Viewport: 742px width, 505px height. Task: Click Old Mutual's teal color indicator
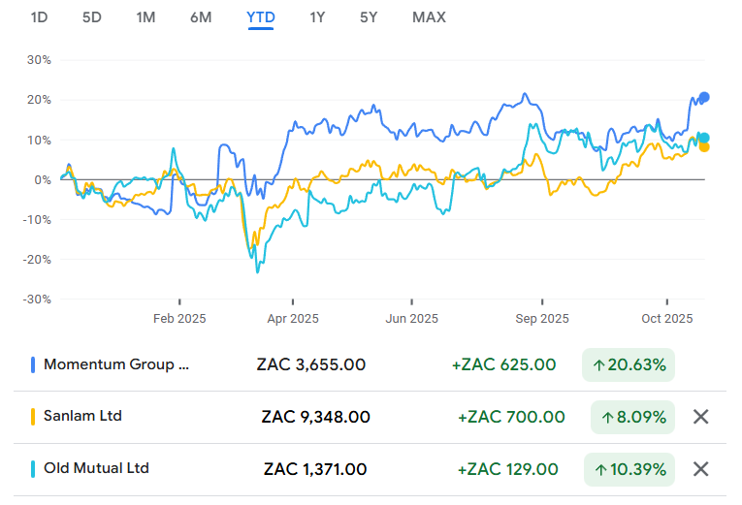coord(33,469)
